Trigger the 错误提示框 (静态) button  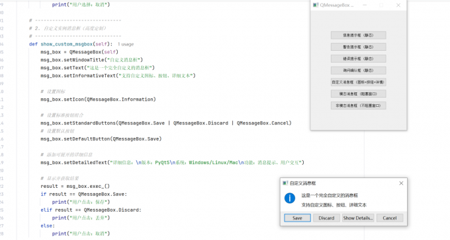pyautogui.click(x=358, y=59)
